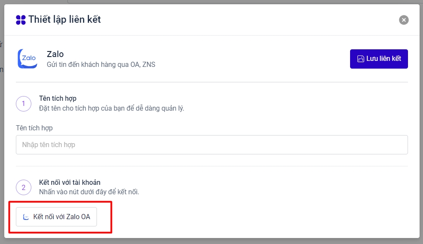This screenshot has height=244, width=423.
Task: Click the floppy disk icon in Lưu liên kết
Action: 360,59
